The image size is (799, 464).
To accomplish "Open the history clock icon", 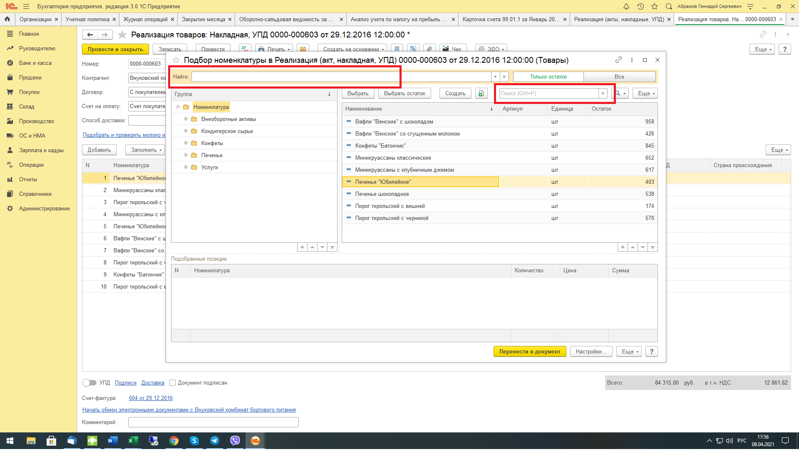I will click(640, 6).
